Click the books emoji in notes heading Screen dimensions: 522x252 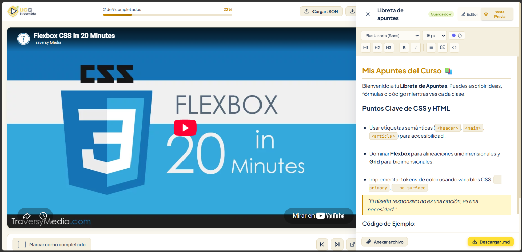tap(448, 71)
